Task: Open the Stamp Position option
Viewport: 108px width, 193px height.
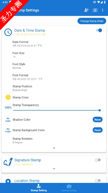Action: click(54, 88)
